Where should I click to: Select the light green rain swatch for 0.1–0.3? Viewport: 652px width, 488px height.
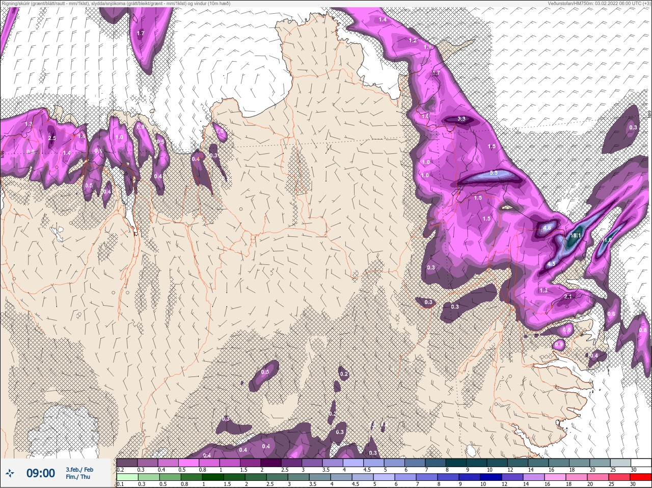[127, 477]
